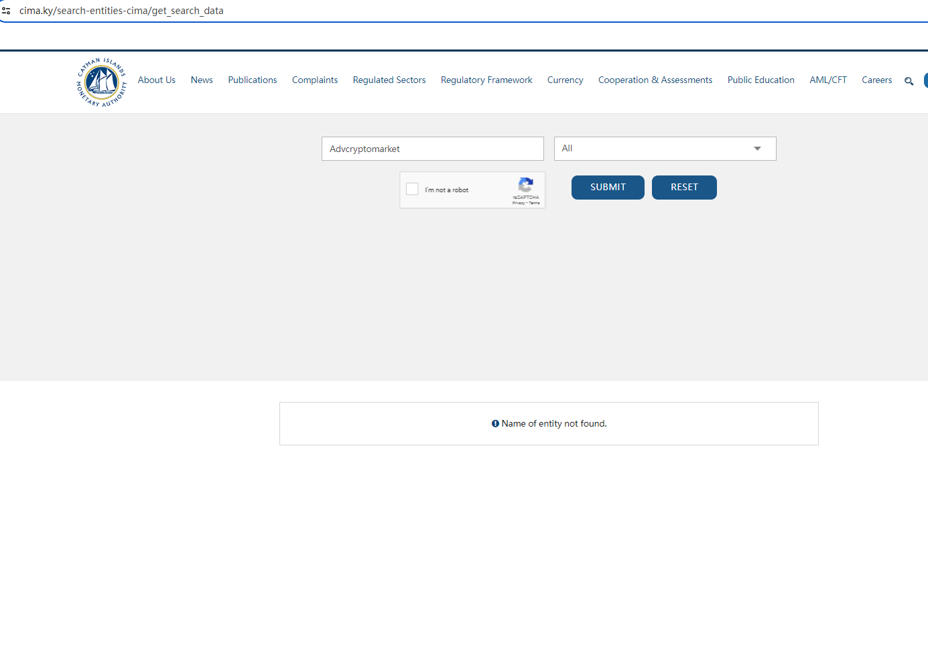Open the News menu item

coord(202,80)
